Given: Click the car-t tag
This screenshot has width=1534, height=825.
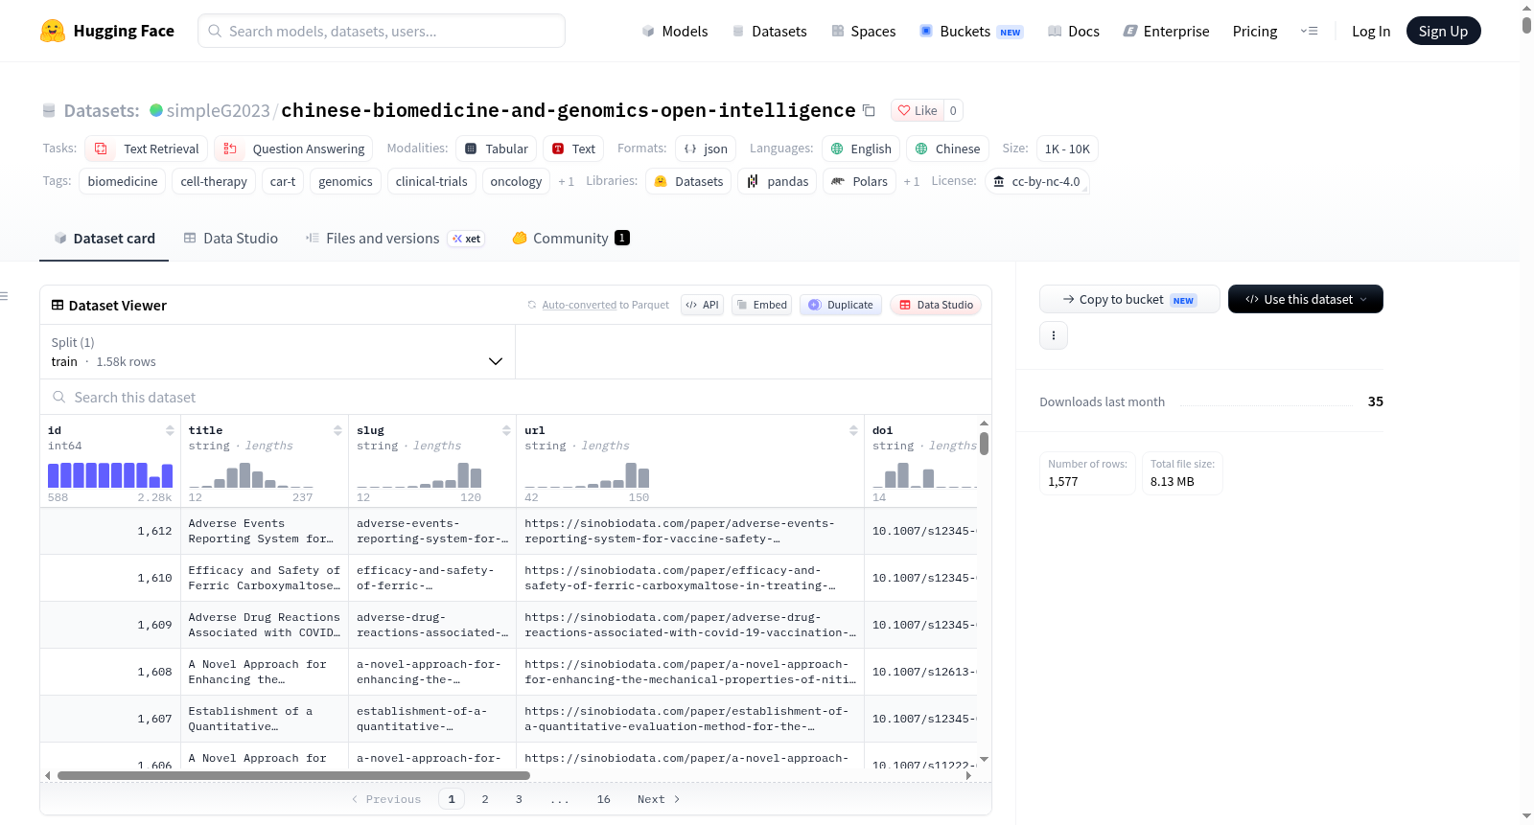Looking at the screenshot, I should tap(283, 181).
